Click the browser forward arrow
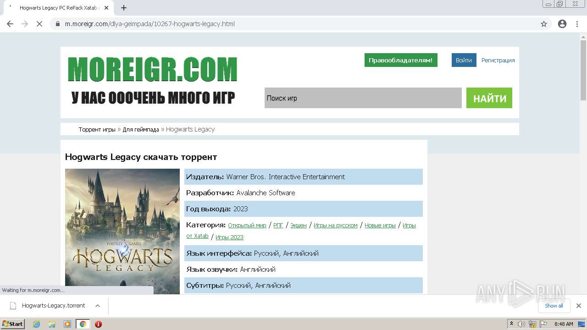587x330 pixels. click(25, 24)
